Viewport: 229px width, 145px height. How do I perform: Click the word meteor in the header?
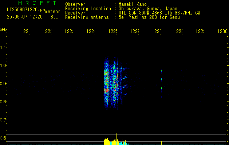52,12
